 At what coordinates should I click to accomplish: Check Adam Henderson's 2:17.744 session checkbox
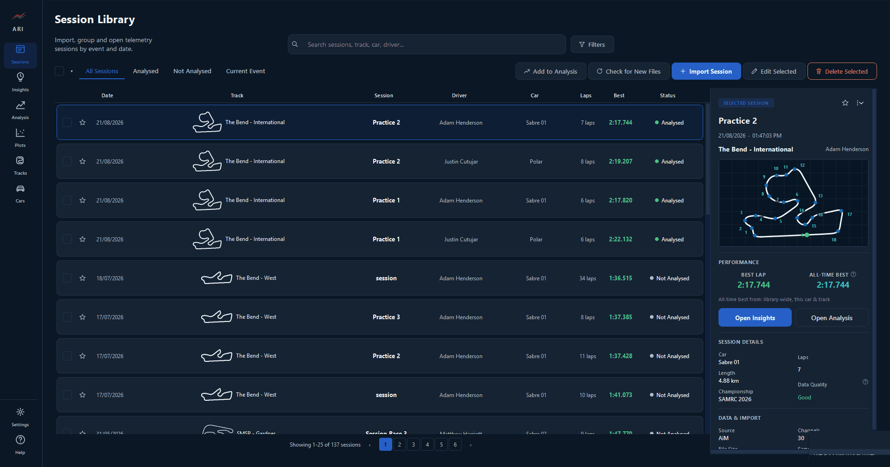[x=67, y=122]
